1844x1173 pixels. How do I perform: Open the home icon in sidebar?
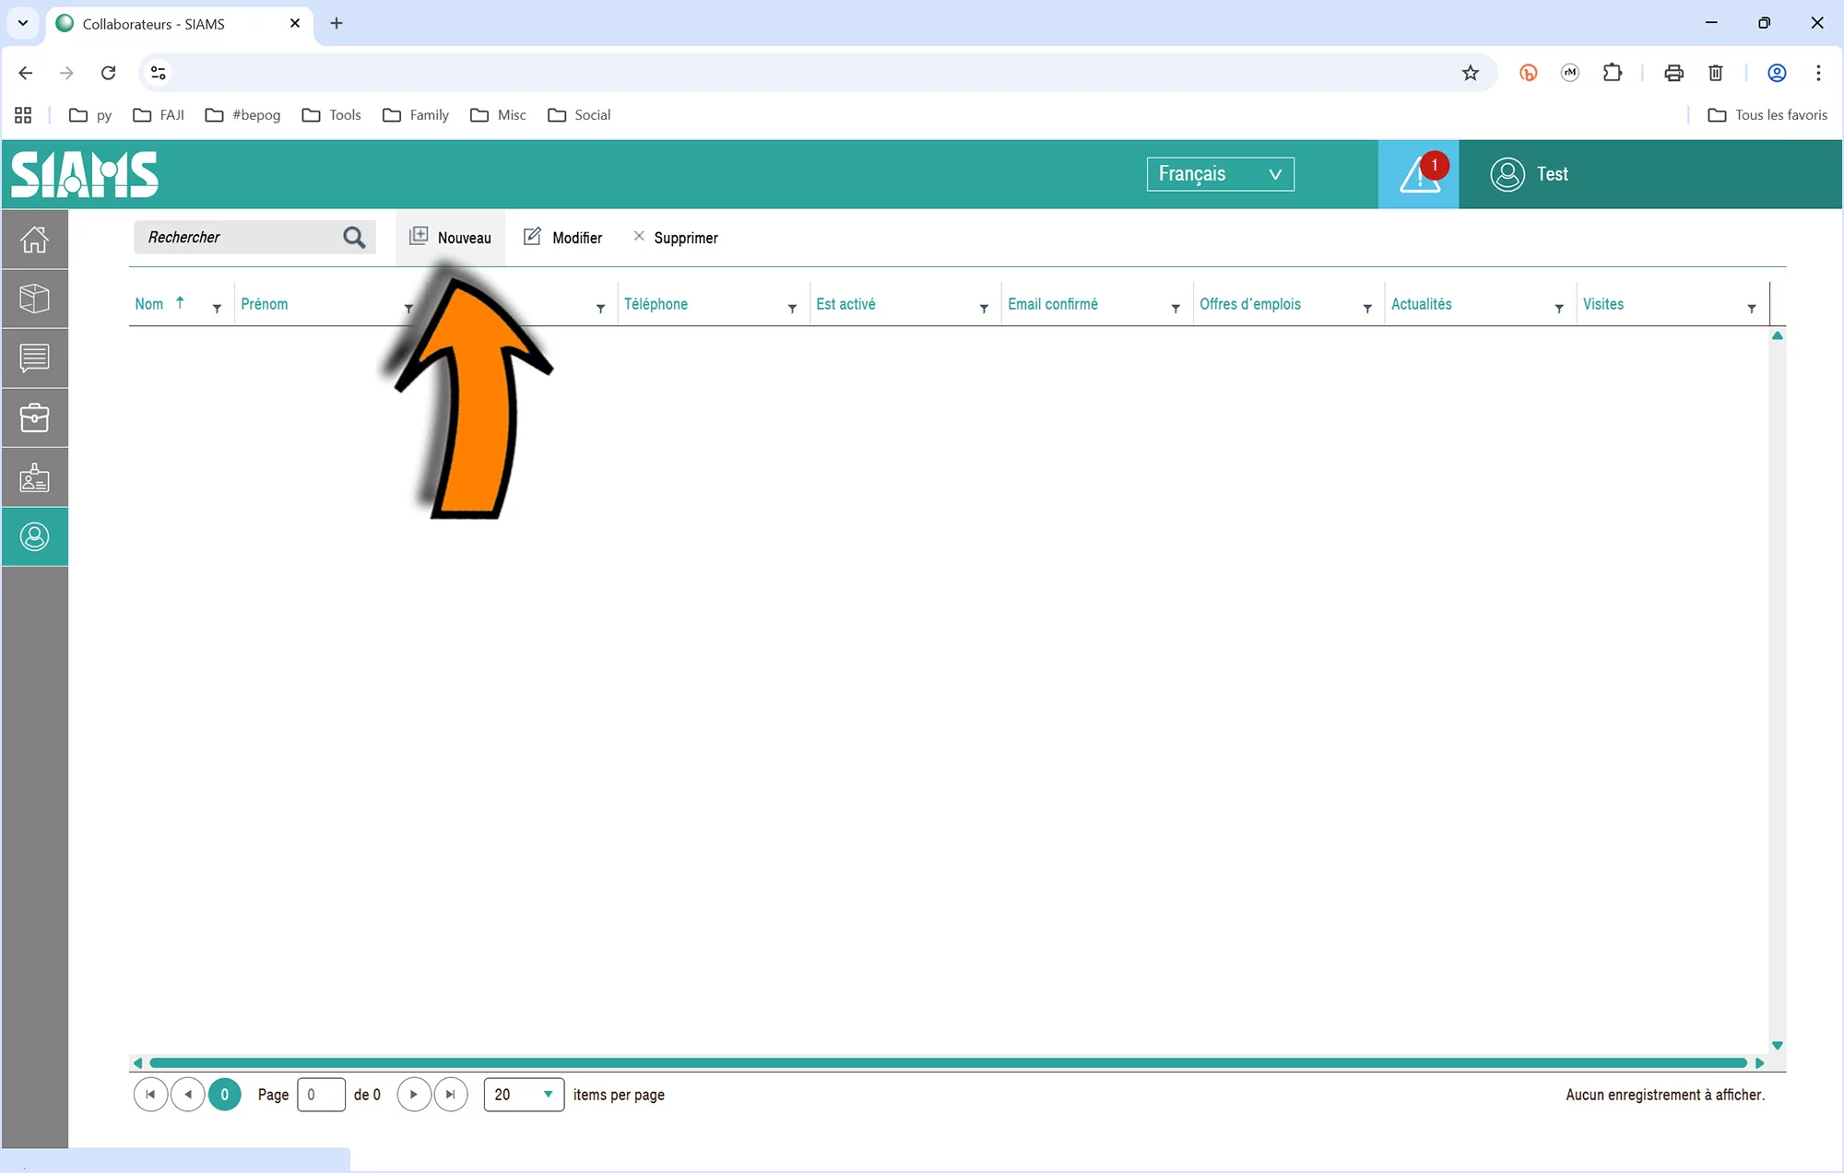[x=34, y=239]
